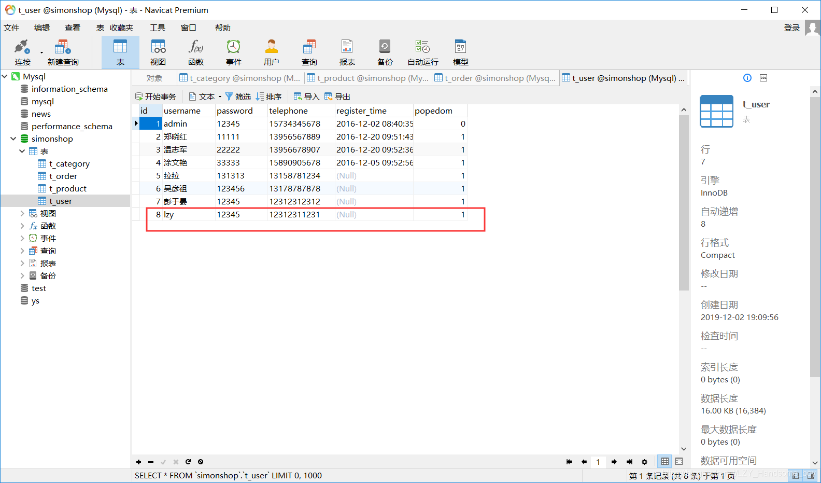This screenshot has height=483, width=821.
Task: Click the refresh records icon
Action: [x=188, y=462]
